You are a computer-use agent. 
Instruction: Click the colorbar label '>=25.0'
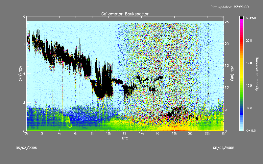click(251, 18)
